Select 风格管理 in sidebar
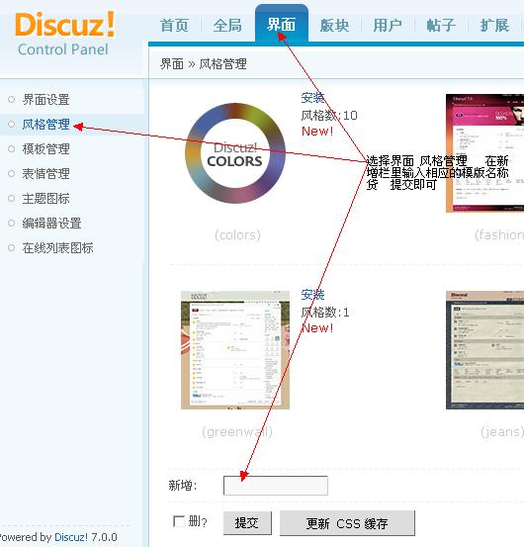This screenshot has height=547, width=524. click(45, 125)
